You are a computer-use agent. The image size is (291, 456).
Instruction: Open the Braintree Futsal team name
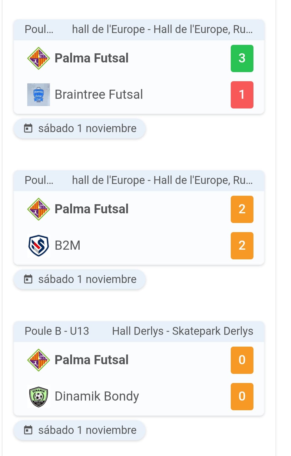(99, 95)
